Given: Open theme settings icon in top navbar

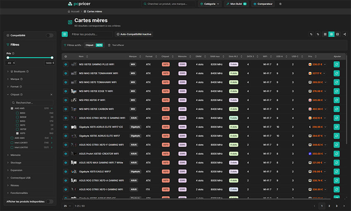Looking at the screenshot, I should 280,4.
